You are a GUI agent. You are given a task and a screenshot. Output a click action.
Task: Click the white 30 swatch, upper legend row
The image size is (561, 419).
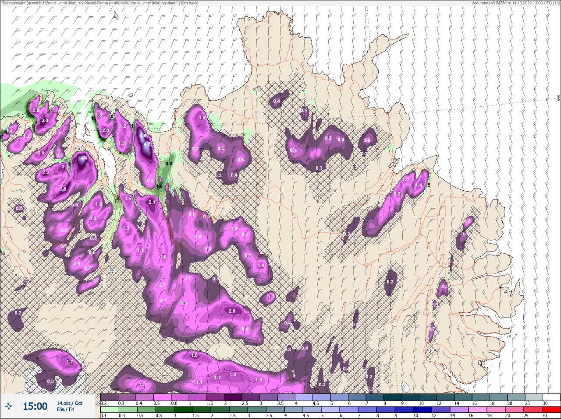click(x=551, y=397)
